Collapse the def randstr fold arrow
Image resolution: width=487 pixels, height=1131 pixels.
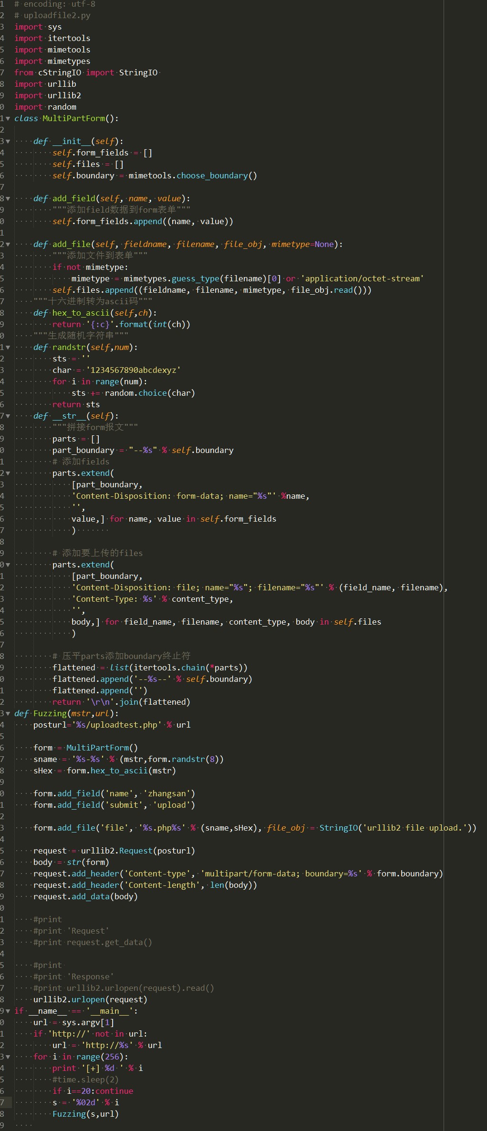tap(8, 347)
